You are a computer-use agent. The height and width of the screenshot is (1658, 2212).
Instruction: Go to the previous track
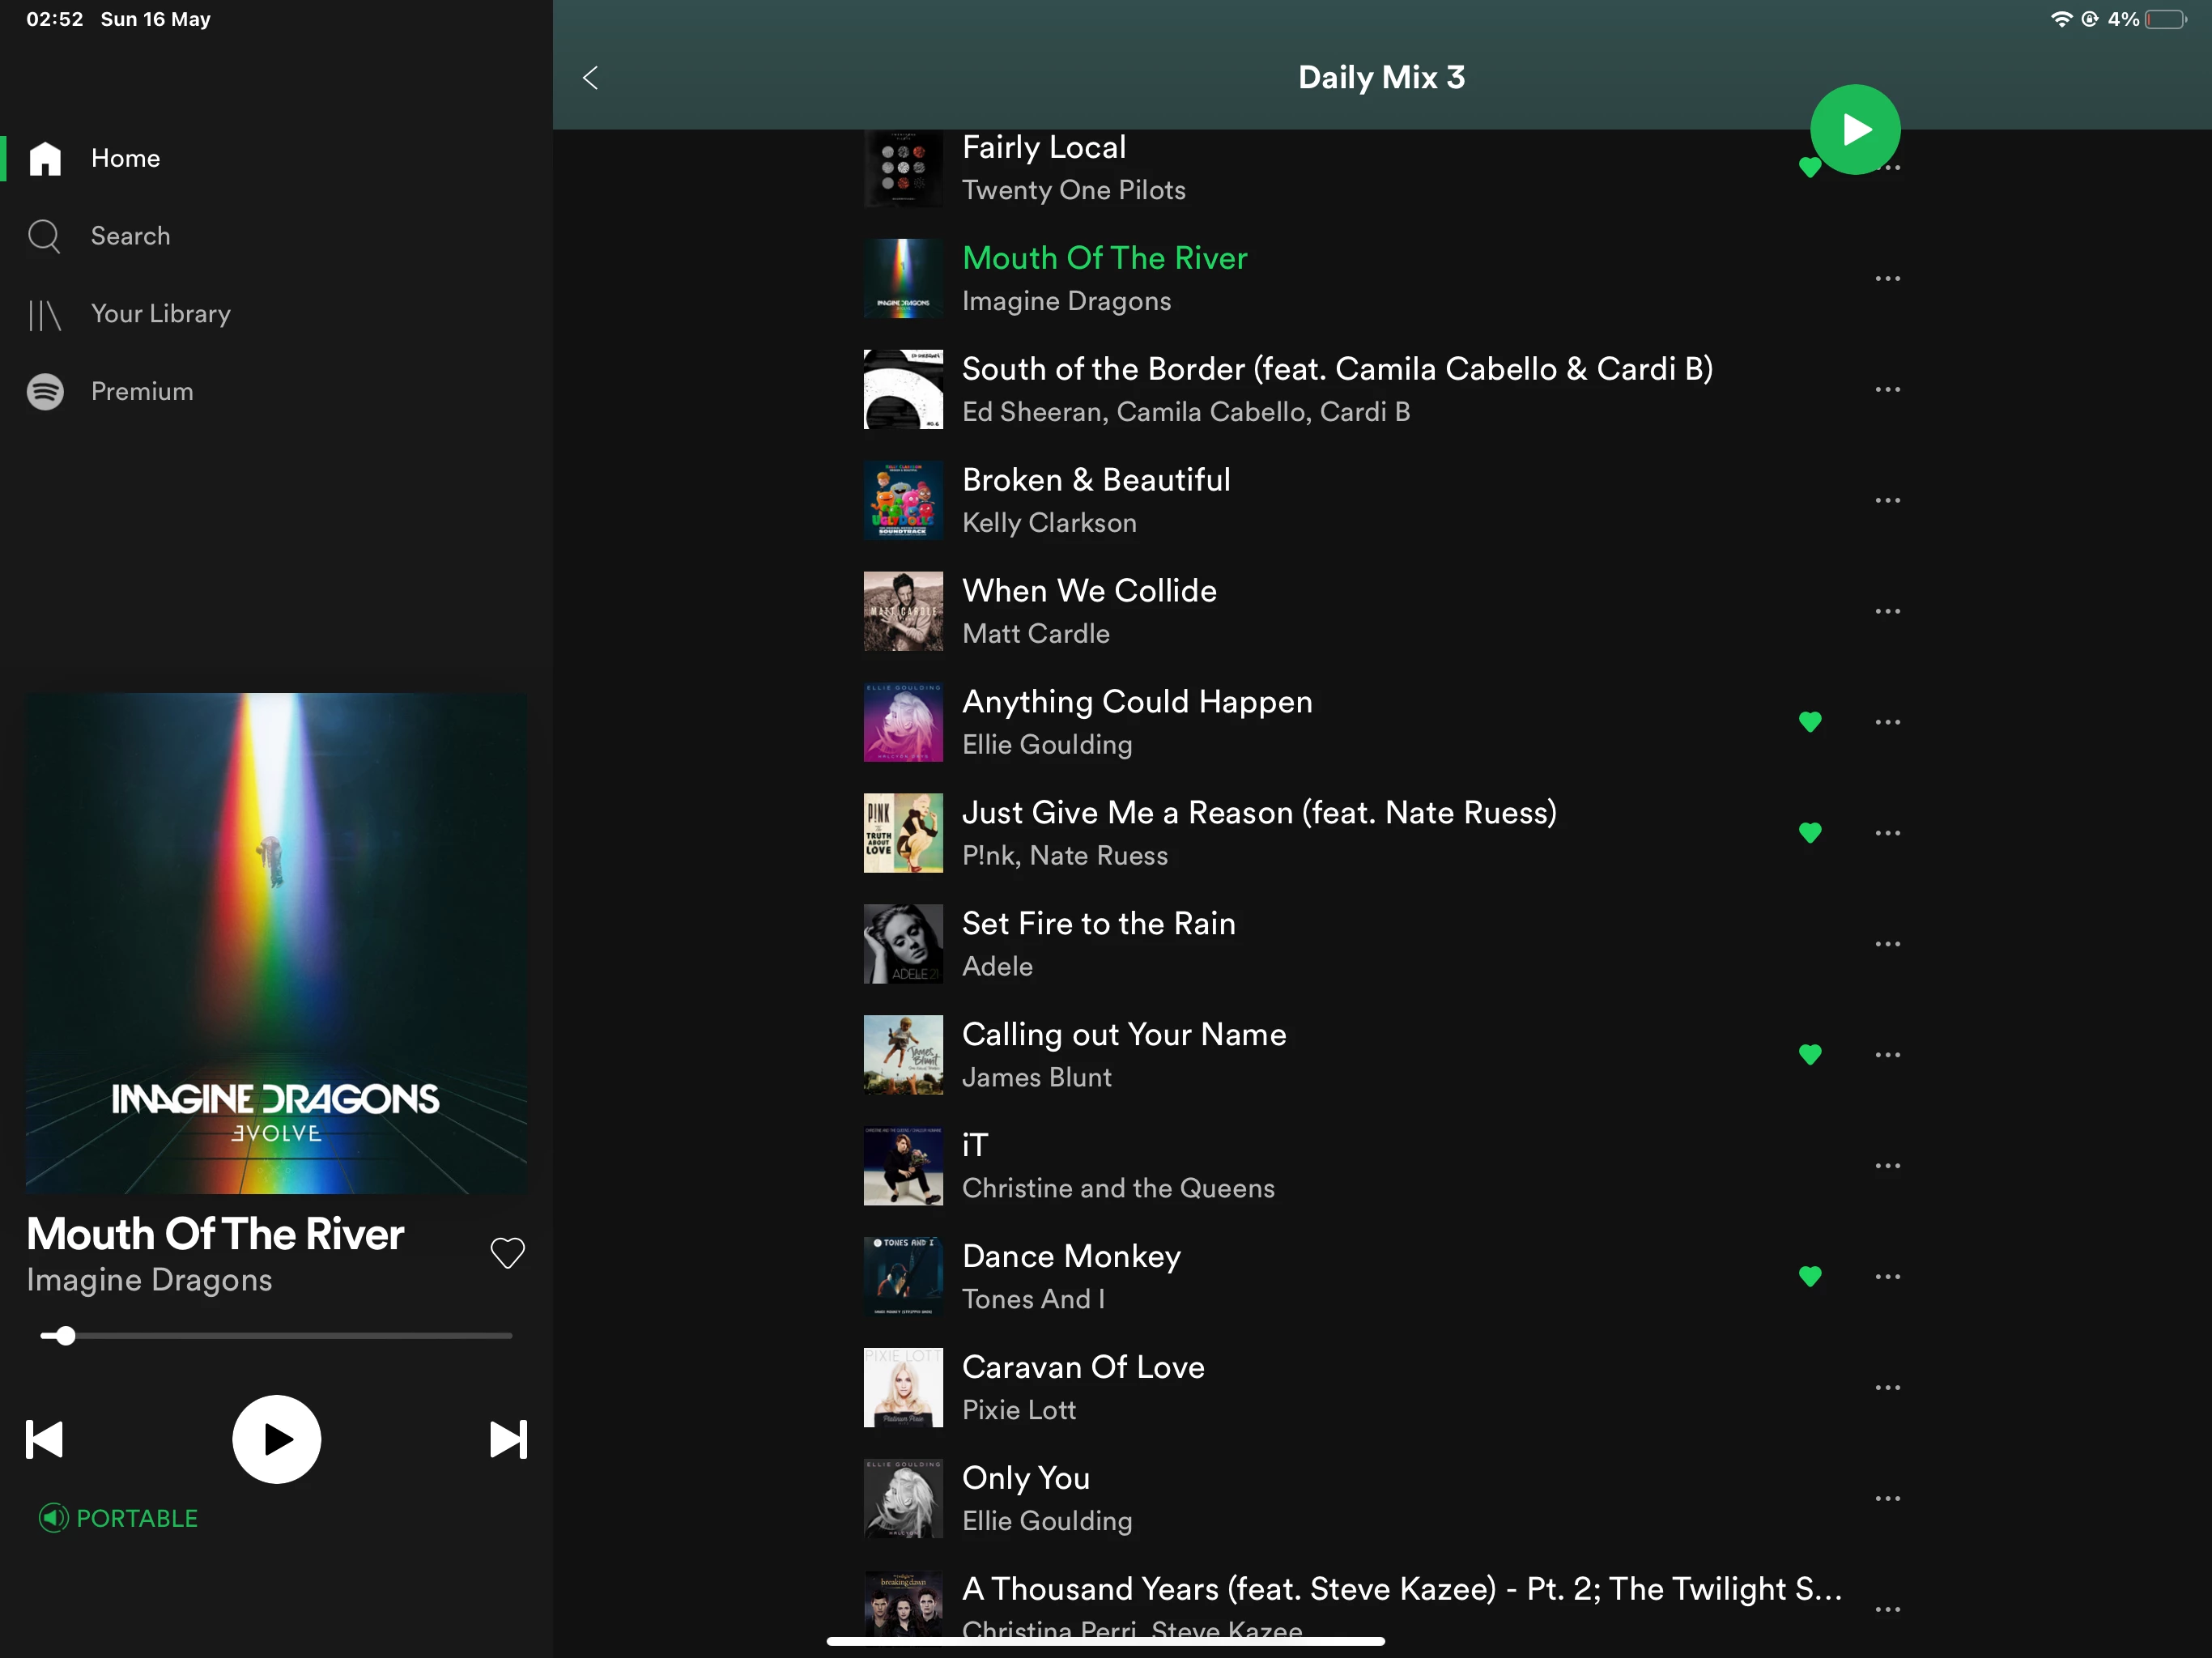click(x=45, y=1439)
